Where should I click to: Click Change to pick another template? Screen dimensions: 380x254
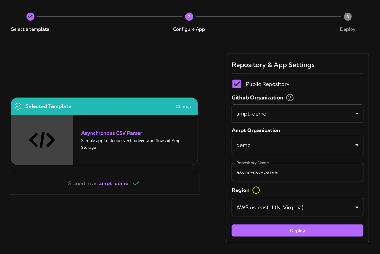tap(184, 107)
